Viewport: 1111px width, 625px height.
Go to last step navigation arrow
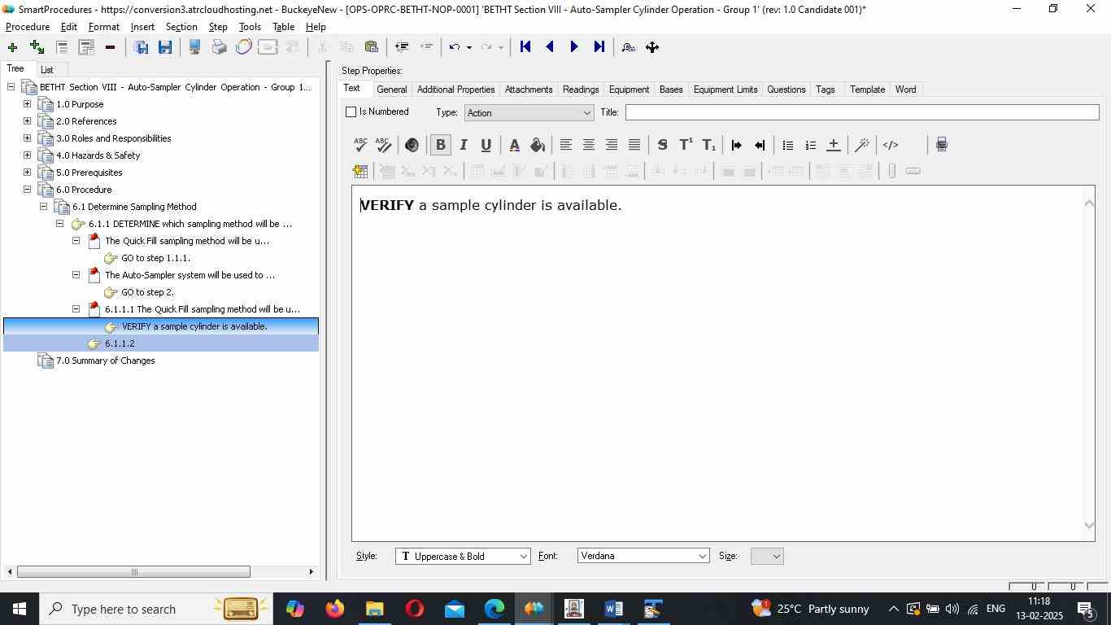tap(599, 47)
